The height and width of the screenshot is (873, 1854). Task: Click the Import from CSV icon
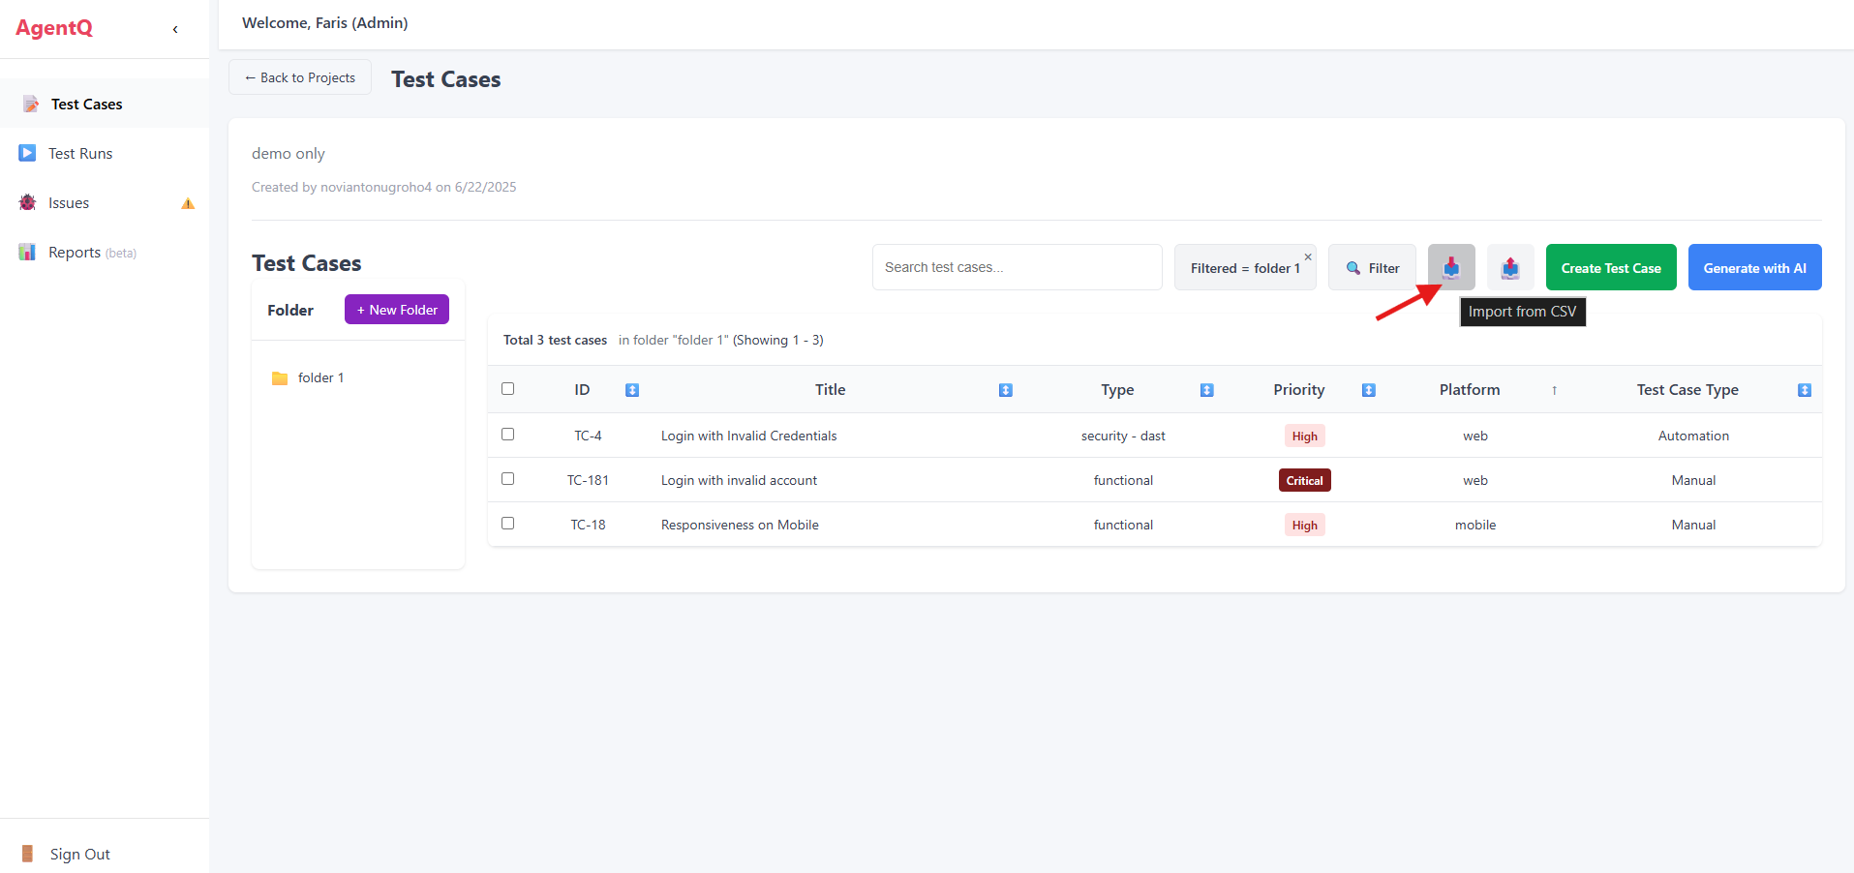[1450, 267]
